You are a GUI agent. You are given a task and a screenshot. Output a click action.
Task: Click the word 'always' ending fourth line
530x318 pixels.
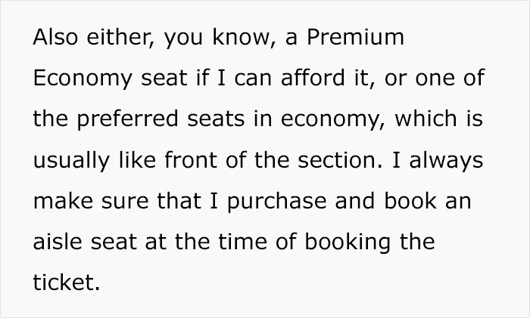pyautogui.click(x=446, y=162)
